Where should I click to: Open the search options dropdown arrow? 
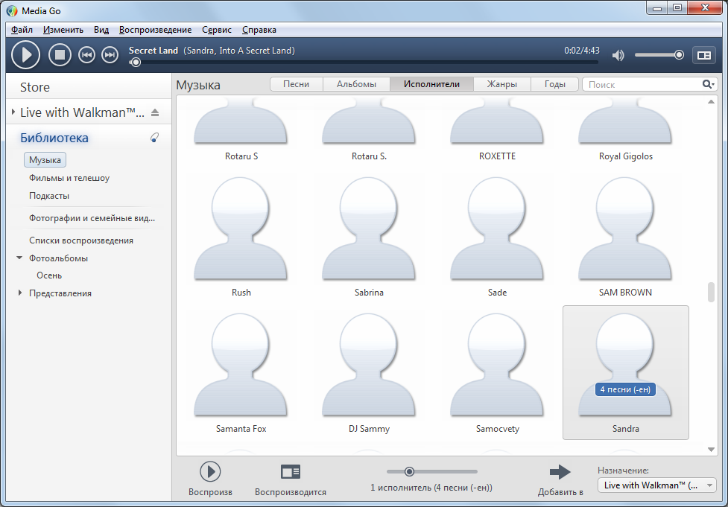(712, 84)
